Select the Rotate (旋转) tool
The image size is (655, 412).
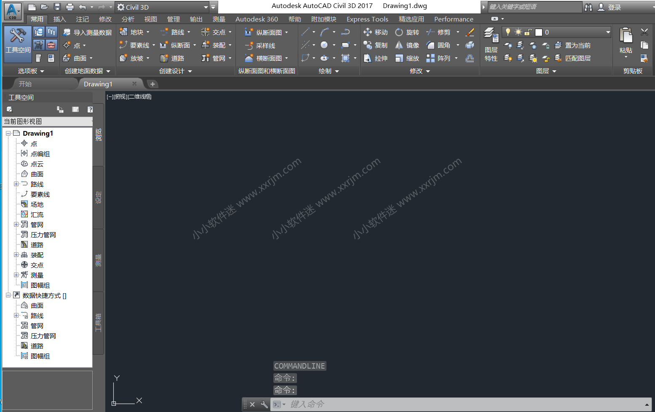coord(407,32)
